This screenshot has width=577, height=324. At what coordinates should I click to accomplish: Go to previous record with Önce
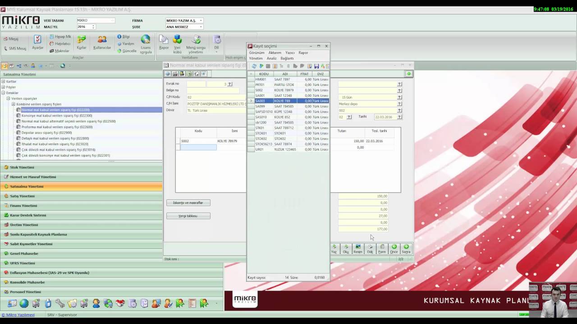(394, 249)
